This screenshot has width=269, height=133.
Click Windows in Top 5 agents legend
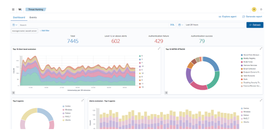click(x=67, y=110)
